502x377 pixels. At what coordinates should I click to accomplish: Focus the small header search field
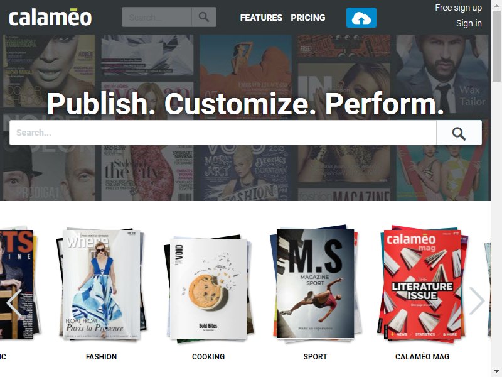pos(157,17)
